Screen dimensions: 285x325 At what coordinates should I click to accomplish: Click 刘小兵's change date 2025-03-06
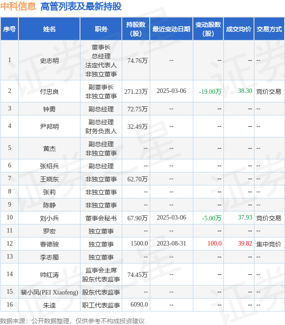(x=171, y=217)
